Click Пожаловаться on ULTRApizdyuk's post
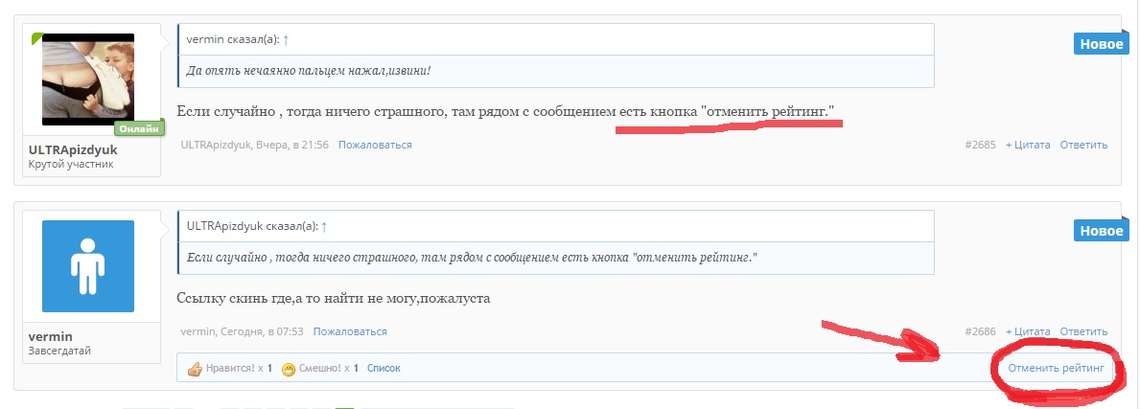Viewport: 1140px width, 409px height. (x=375, y=145)
